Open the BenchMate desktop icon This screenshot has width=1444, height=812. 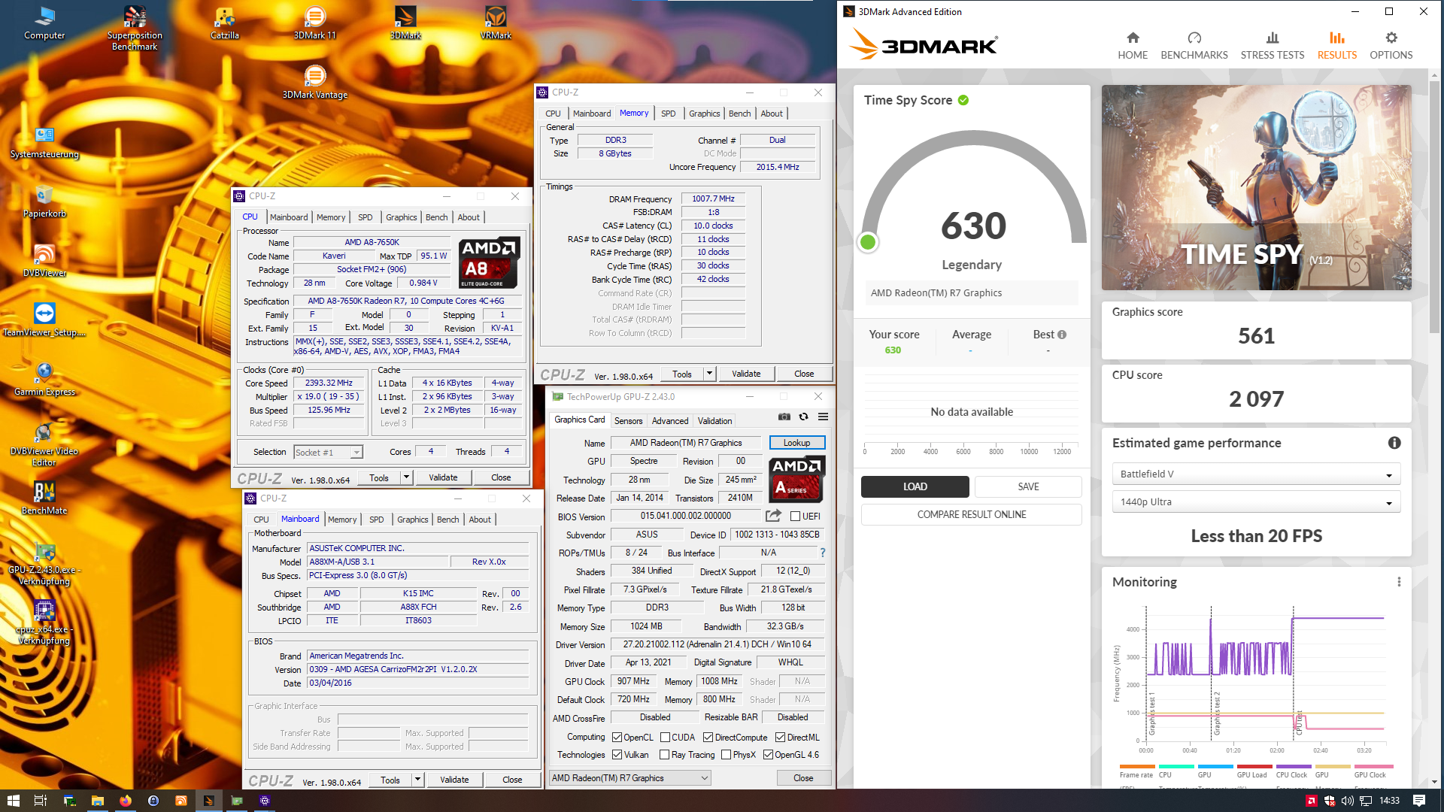[x=44, y=498]
